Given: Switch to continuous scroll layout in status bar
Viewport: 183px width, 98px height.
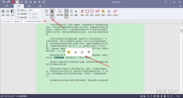Looking at the screenshot, I should (161, 96).
